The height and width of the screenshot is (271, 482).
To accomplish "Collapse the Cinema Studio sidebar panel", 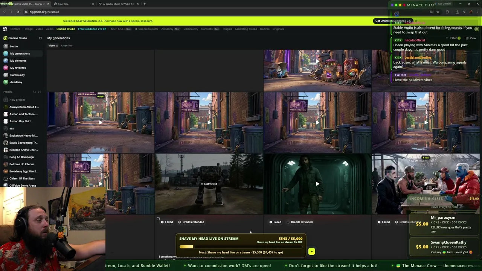I will tap(40, 38).
